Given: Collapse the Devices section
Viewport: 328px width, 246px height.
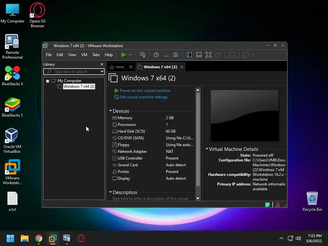Looking at the screenshot, I should point(111,111).
